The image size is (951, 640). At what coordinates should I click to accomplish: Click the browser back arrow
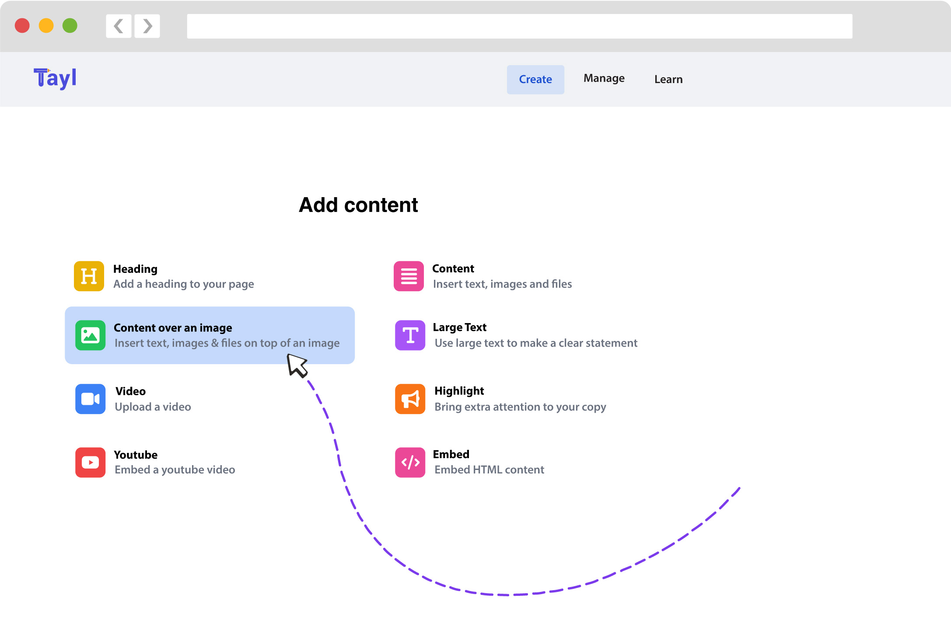[119, 26]
